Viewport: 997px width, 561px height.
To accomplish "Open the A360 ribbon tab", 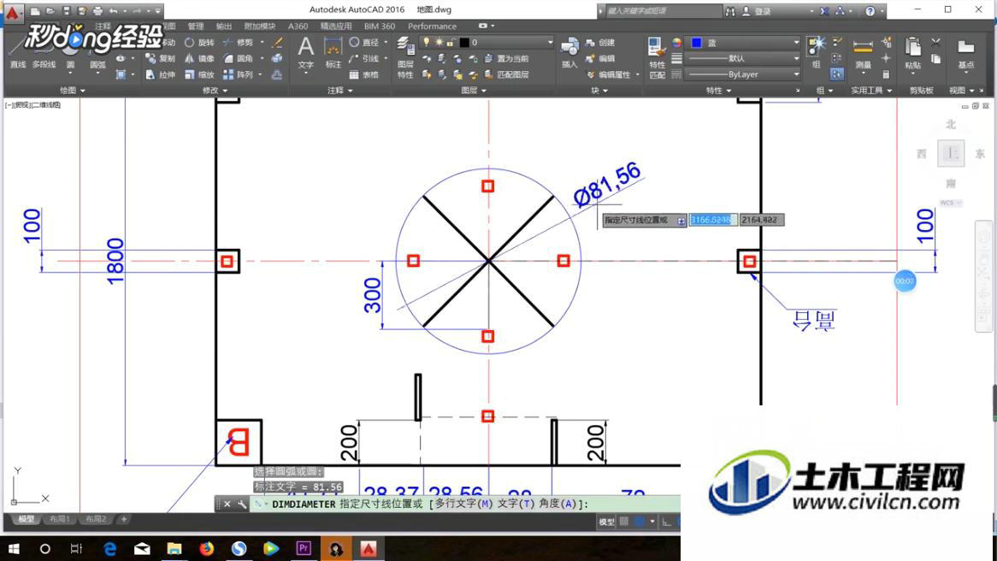I will (298, 26).
